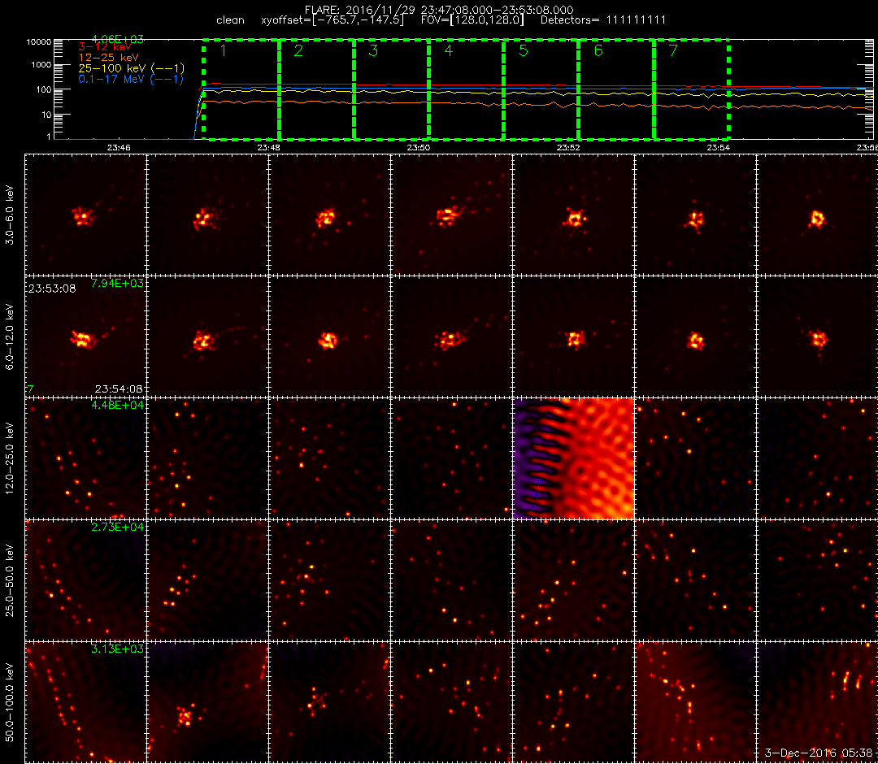Click the 'clean' algorithm label
878x764 pixels.
tap(230, 20)
